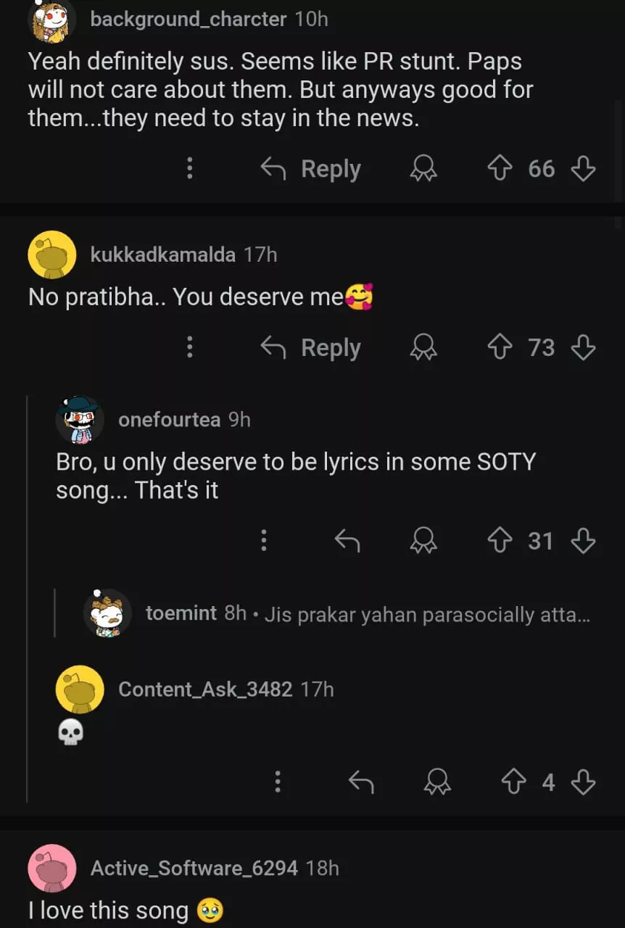The width and height of the screenshot is (625, 928).
Task: Award the Content_Ask_3482 comment
Action: click(436, 782)
